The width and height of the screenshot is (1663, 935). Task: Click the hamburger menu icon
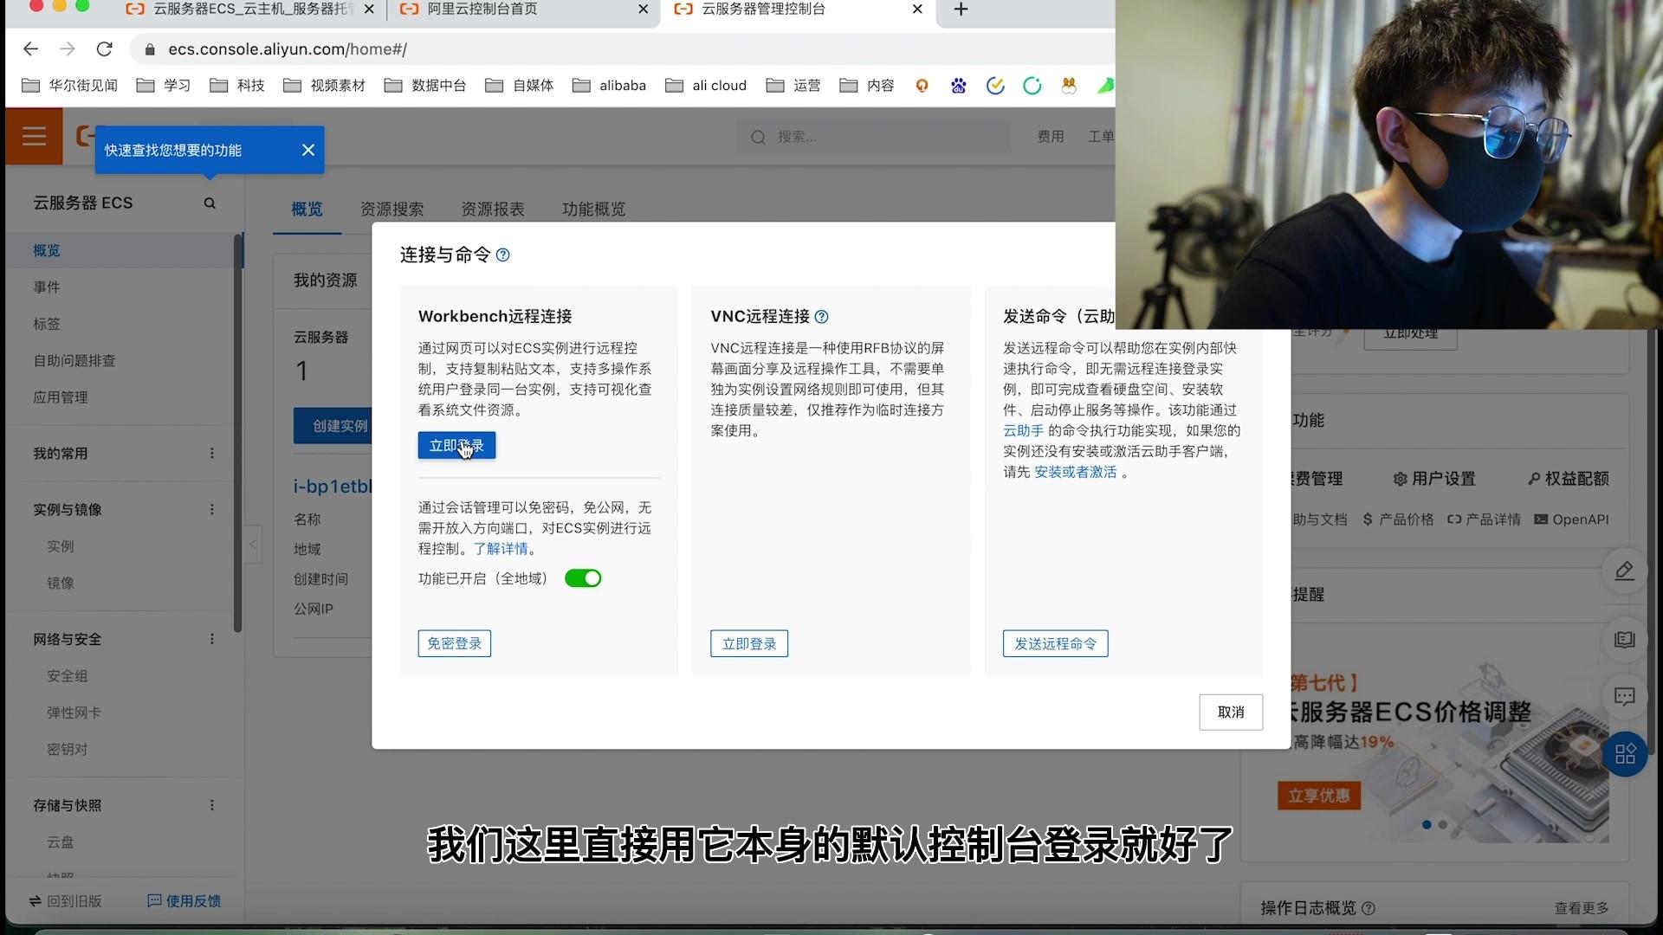(34, 136)
